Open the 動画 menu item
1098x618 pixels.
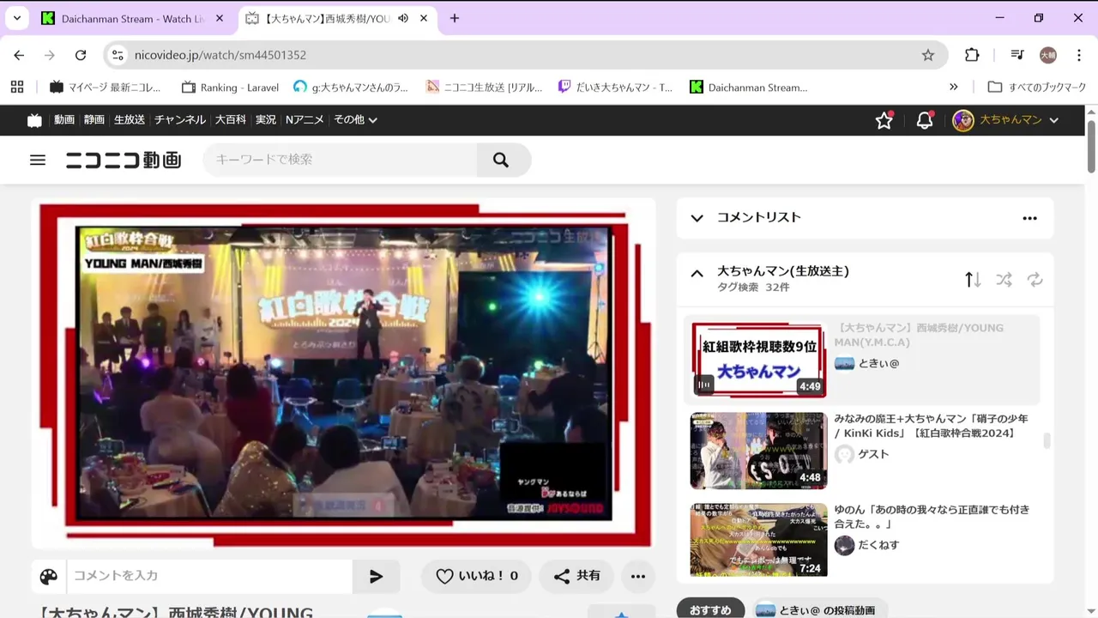64,120
